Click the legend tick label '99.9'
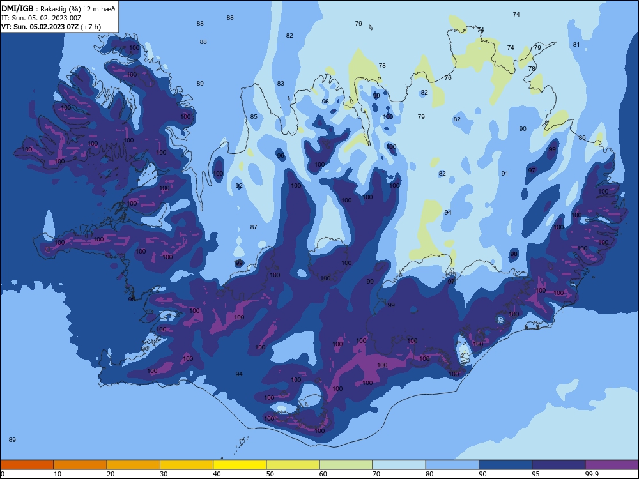Viewport: 639px width, 479px height. [x=591, y=474]
